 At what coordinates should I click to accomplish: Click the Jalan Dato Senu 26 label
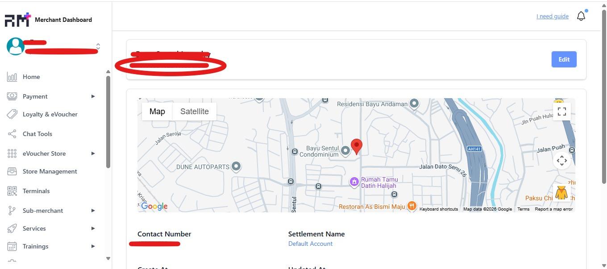pyautogui.click(x=443, y=170)
